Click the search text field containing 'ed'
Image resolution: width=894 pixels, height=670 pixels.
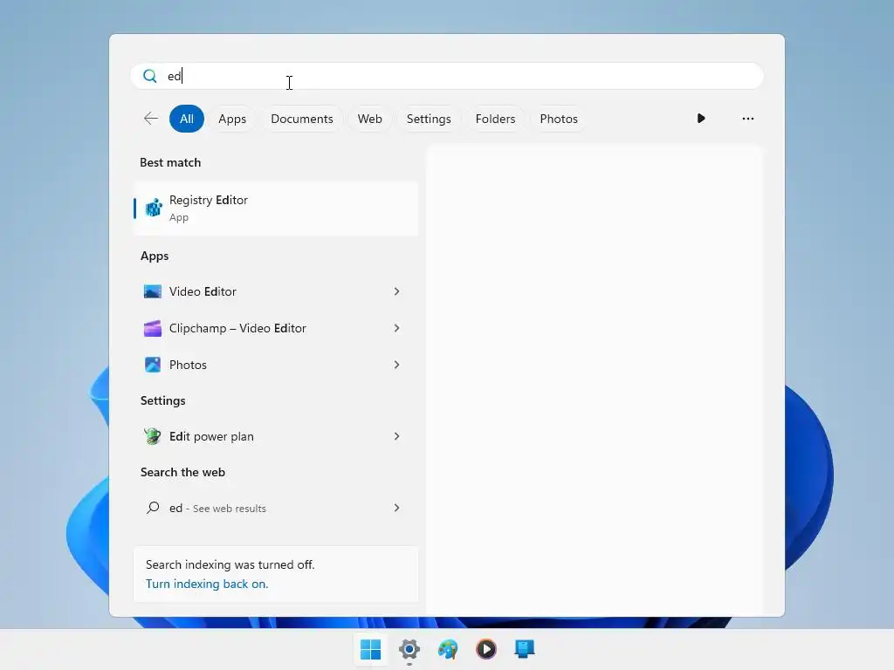point(447,76)
